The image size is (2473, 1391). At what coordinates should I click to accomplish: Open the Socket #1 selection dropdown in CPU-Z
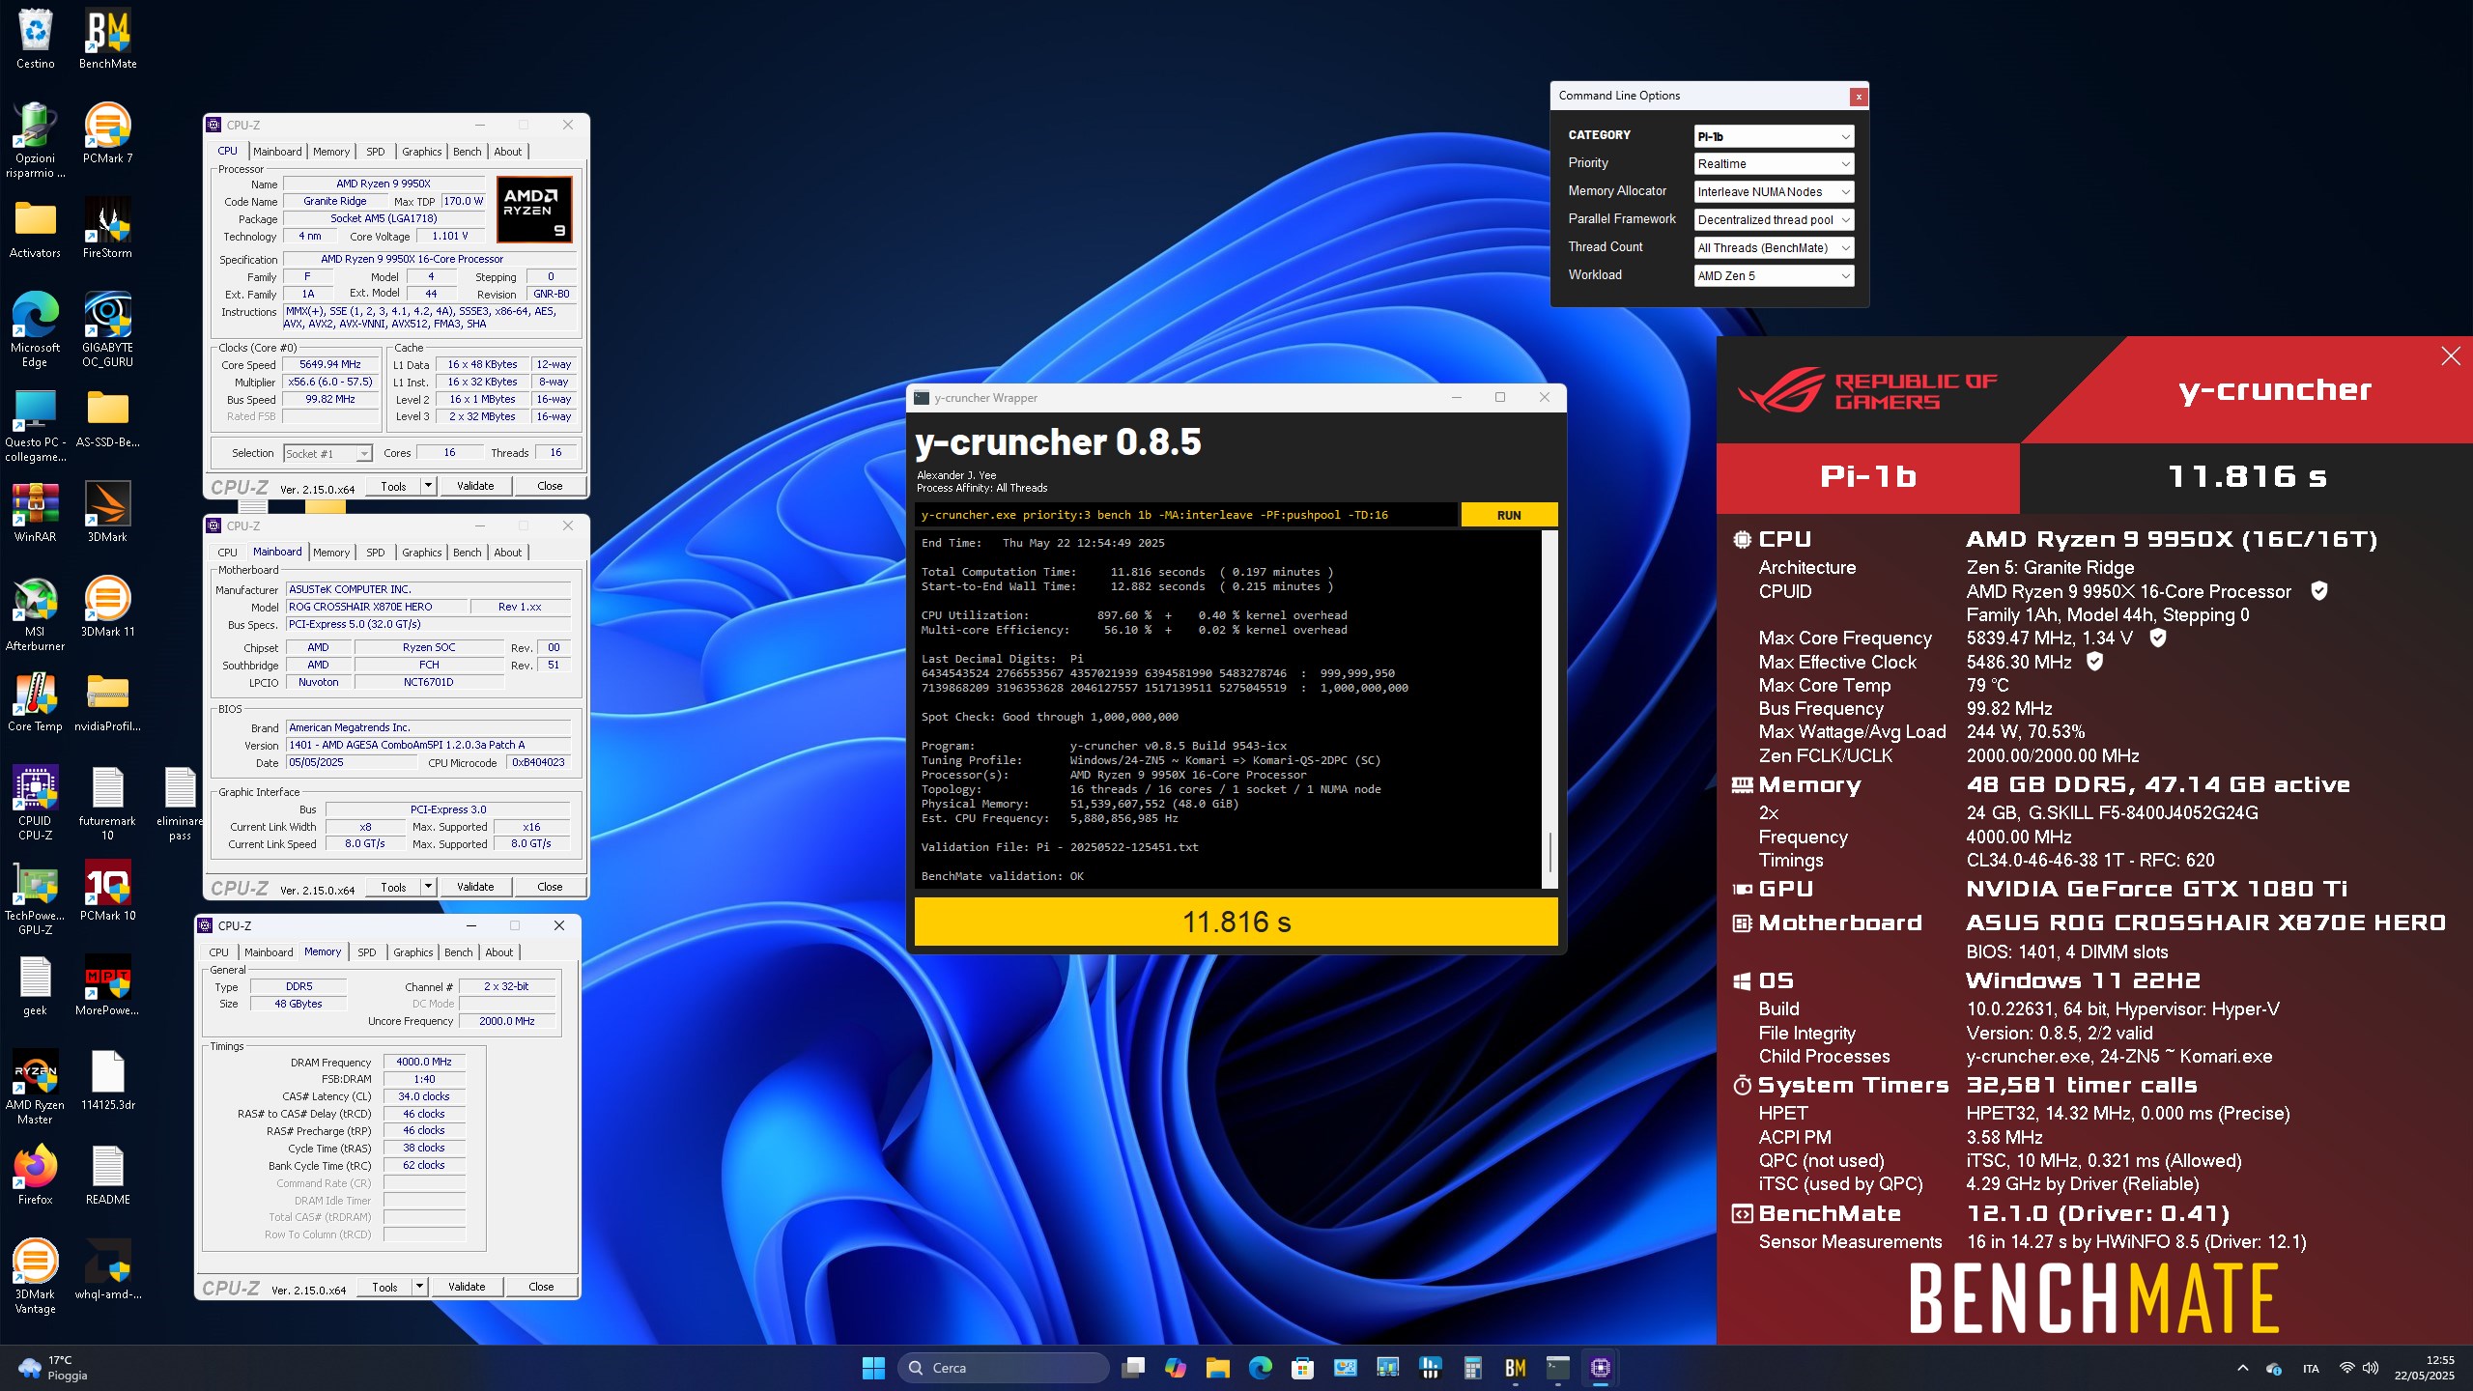pos(328,453)
